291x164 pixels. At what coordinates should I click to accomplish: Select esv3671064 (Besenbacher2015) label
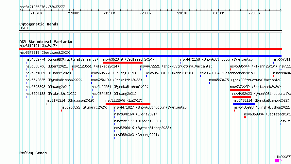tap(227, 73)
